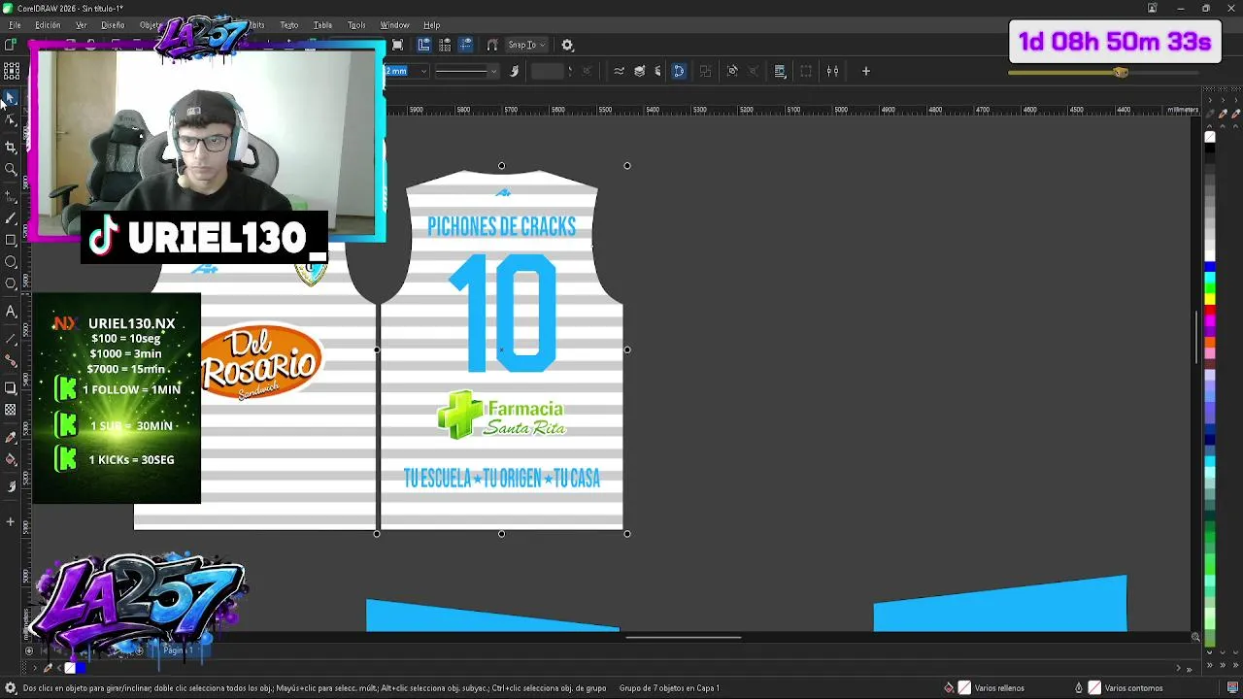Open status bar settings gear

click(11, 688)
